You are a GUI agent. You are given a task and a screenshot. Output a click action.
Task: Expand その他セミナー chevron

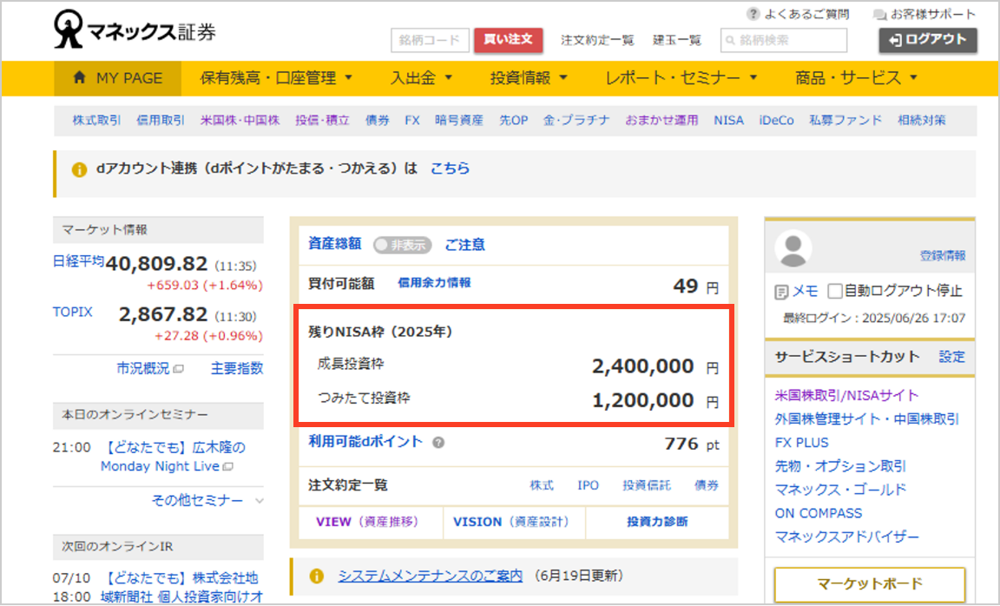pyautogui.click(x=260, y=500)
